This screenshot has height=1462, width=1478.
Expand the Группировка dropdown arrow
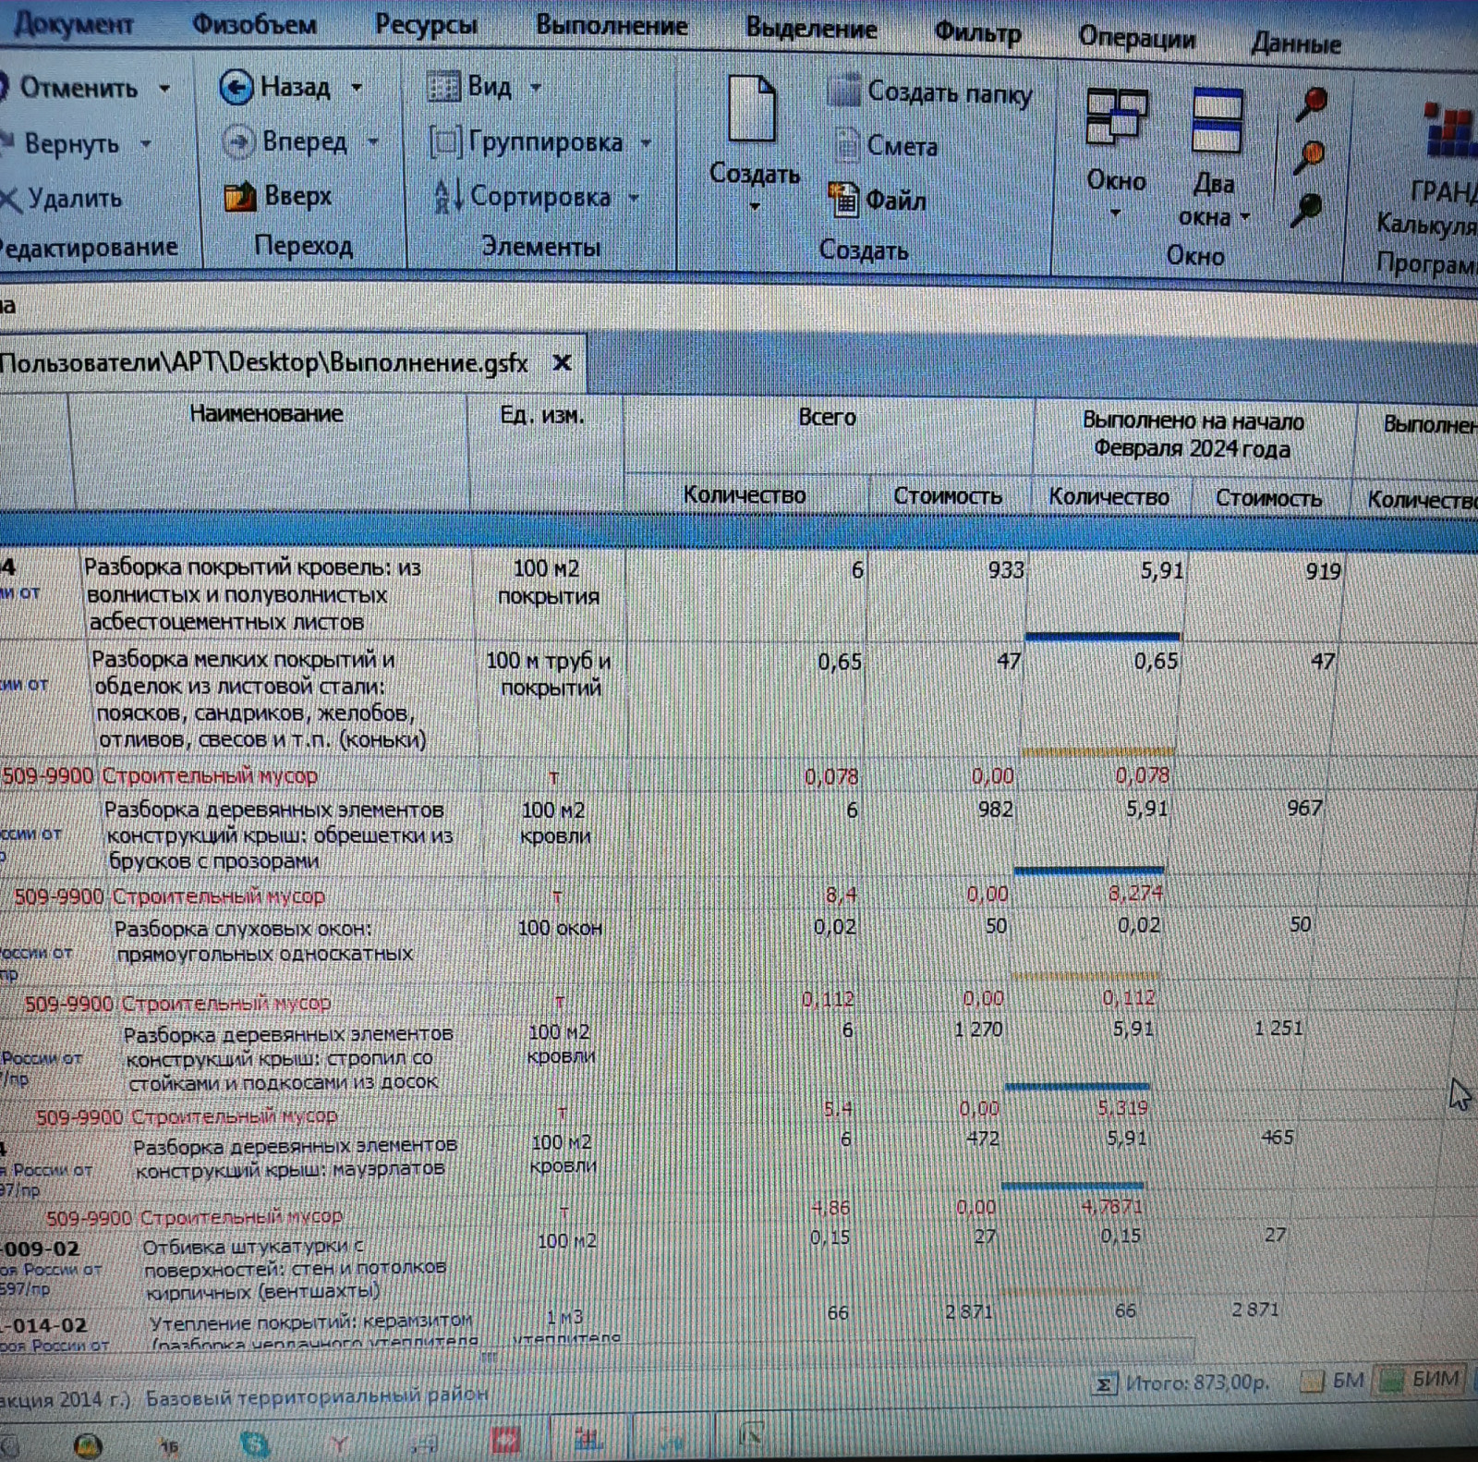pyautogui.click(x=646, y=143)
